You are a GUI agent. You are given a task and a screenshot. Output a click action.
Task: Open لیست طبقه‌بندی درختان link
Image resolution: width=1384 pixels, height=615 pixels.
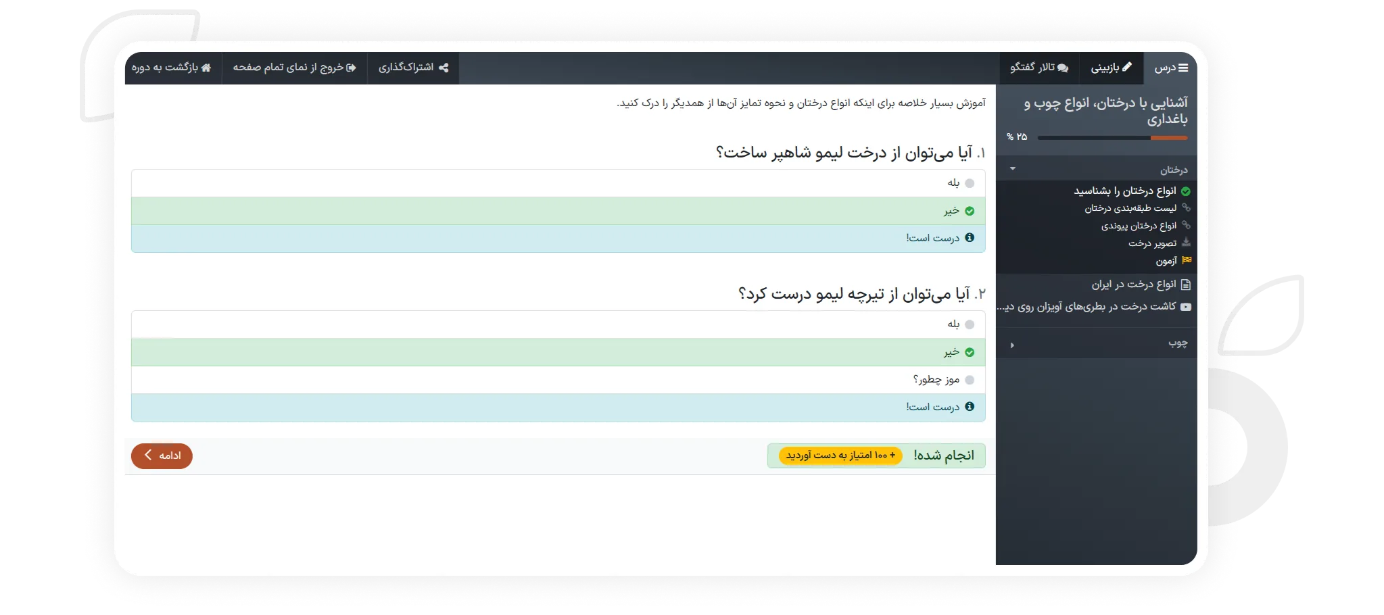1130,208
